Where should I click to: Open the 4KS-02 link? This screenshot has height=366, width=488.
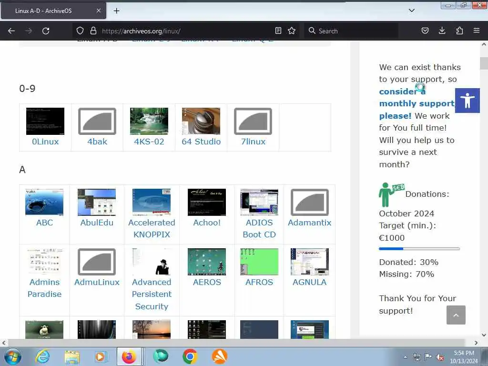coord(149,142)
